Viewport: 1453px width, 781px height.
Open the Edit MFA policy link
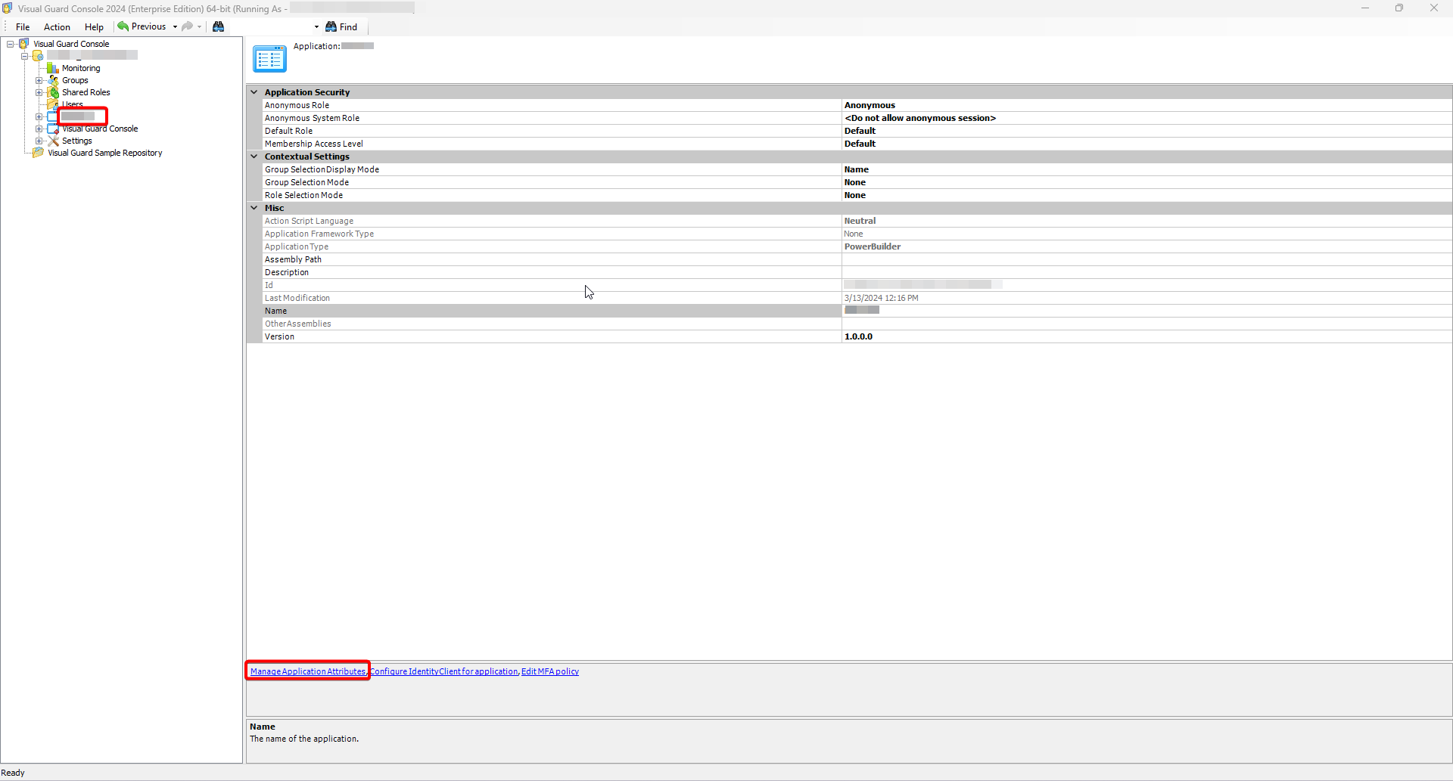pos(550,671)
